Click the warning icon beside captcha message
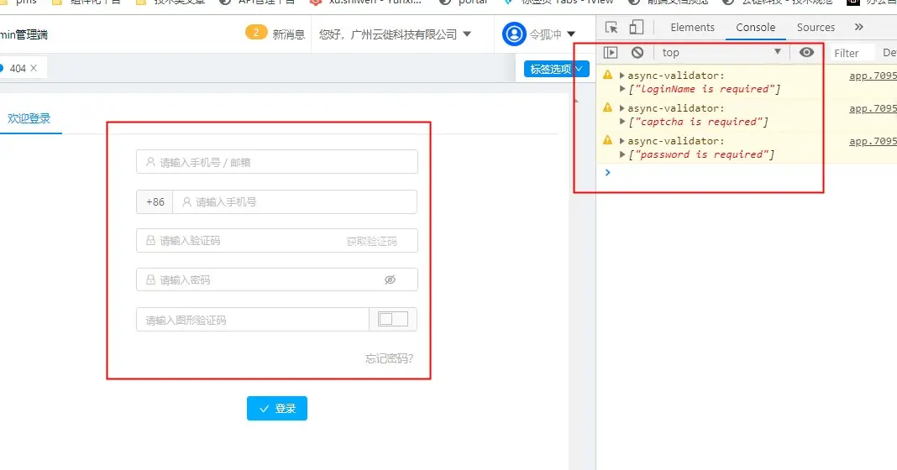 (607, 107)
